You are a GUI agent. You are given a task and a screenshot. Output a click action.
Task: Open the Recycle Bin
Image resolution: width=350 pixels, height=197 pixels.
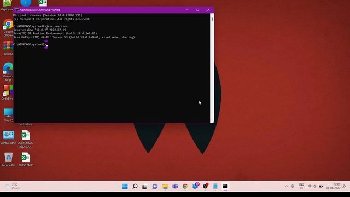[x=8, y=159]
